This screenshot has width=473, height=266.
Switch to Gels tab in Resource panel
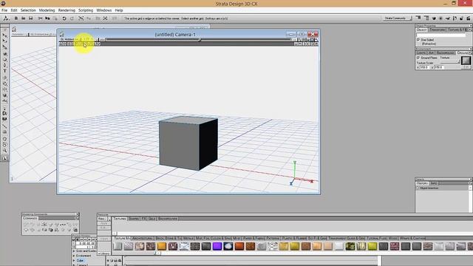tap(152, 219)
